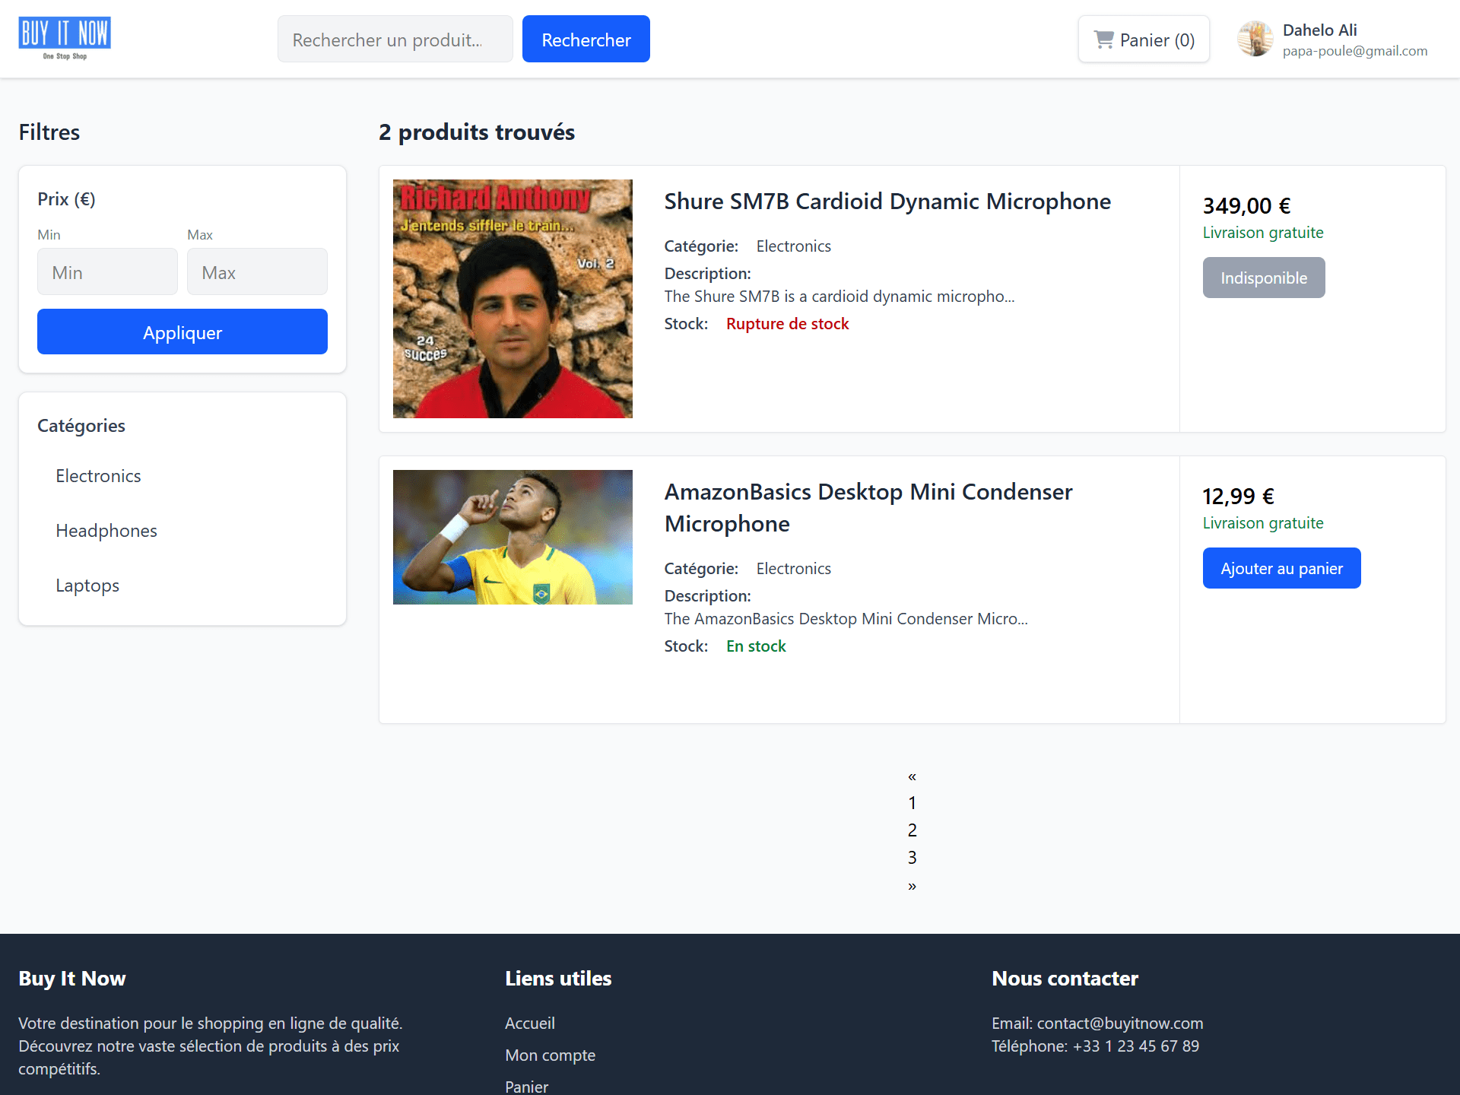Filter by Headphones category

tap(106, 531)
